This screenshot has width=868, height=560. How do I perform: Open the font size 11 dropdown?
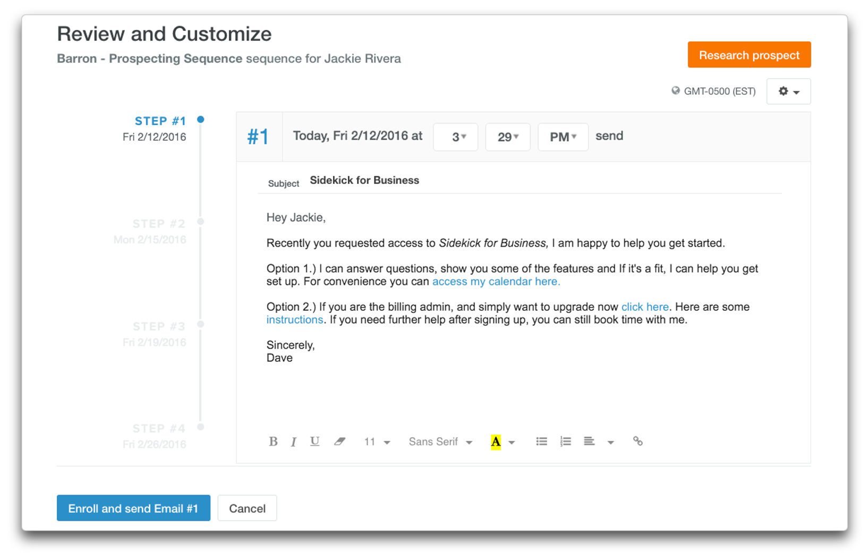point(377,442)
